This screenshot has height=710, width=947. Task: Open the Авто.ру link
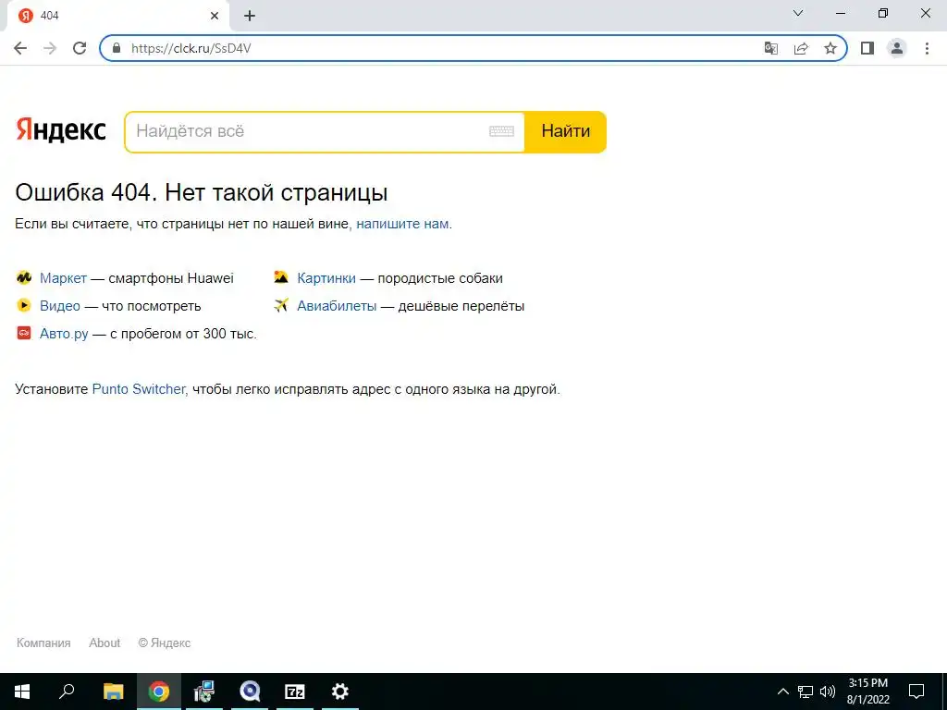(64, 334)
